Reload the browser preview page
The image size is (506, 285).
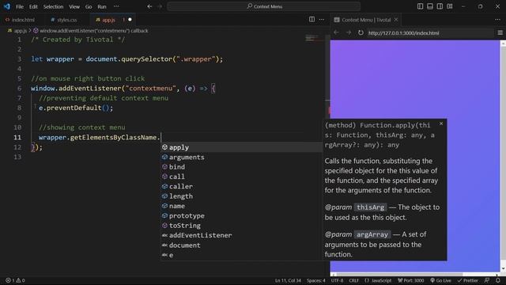click(x=361, y=32)
